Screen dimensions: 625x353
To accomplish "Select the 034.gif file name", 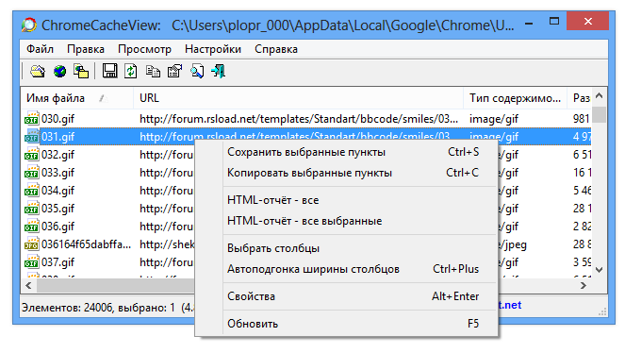I will (58, 191).
